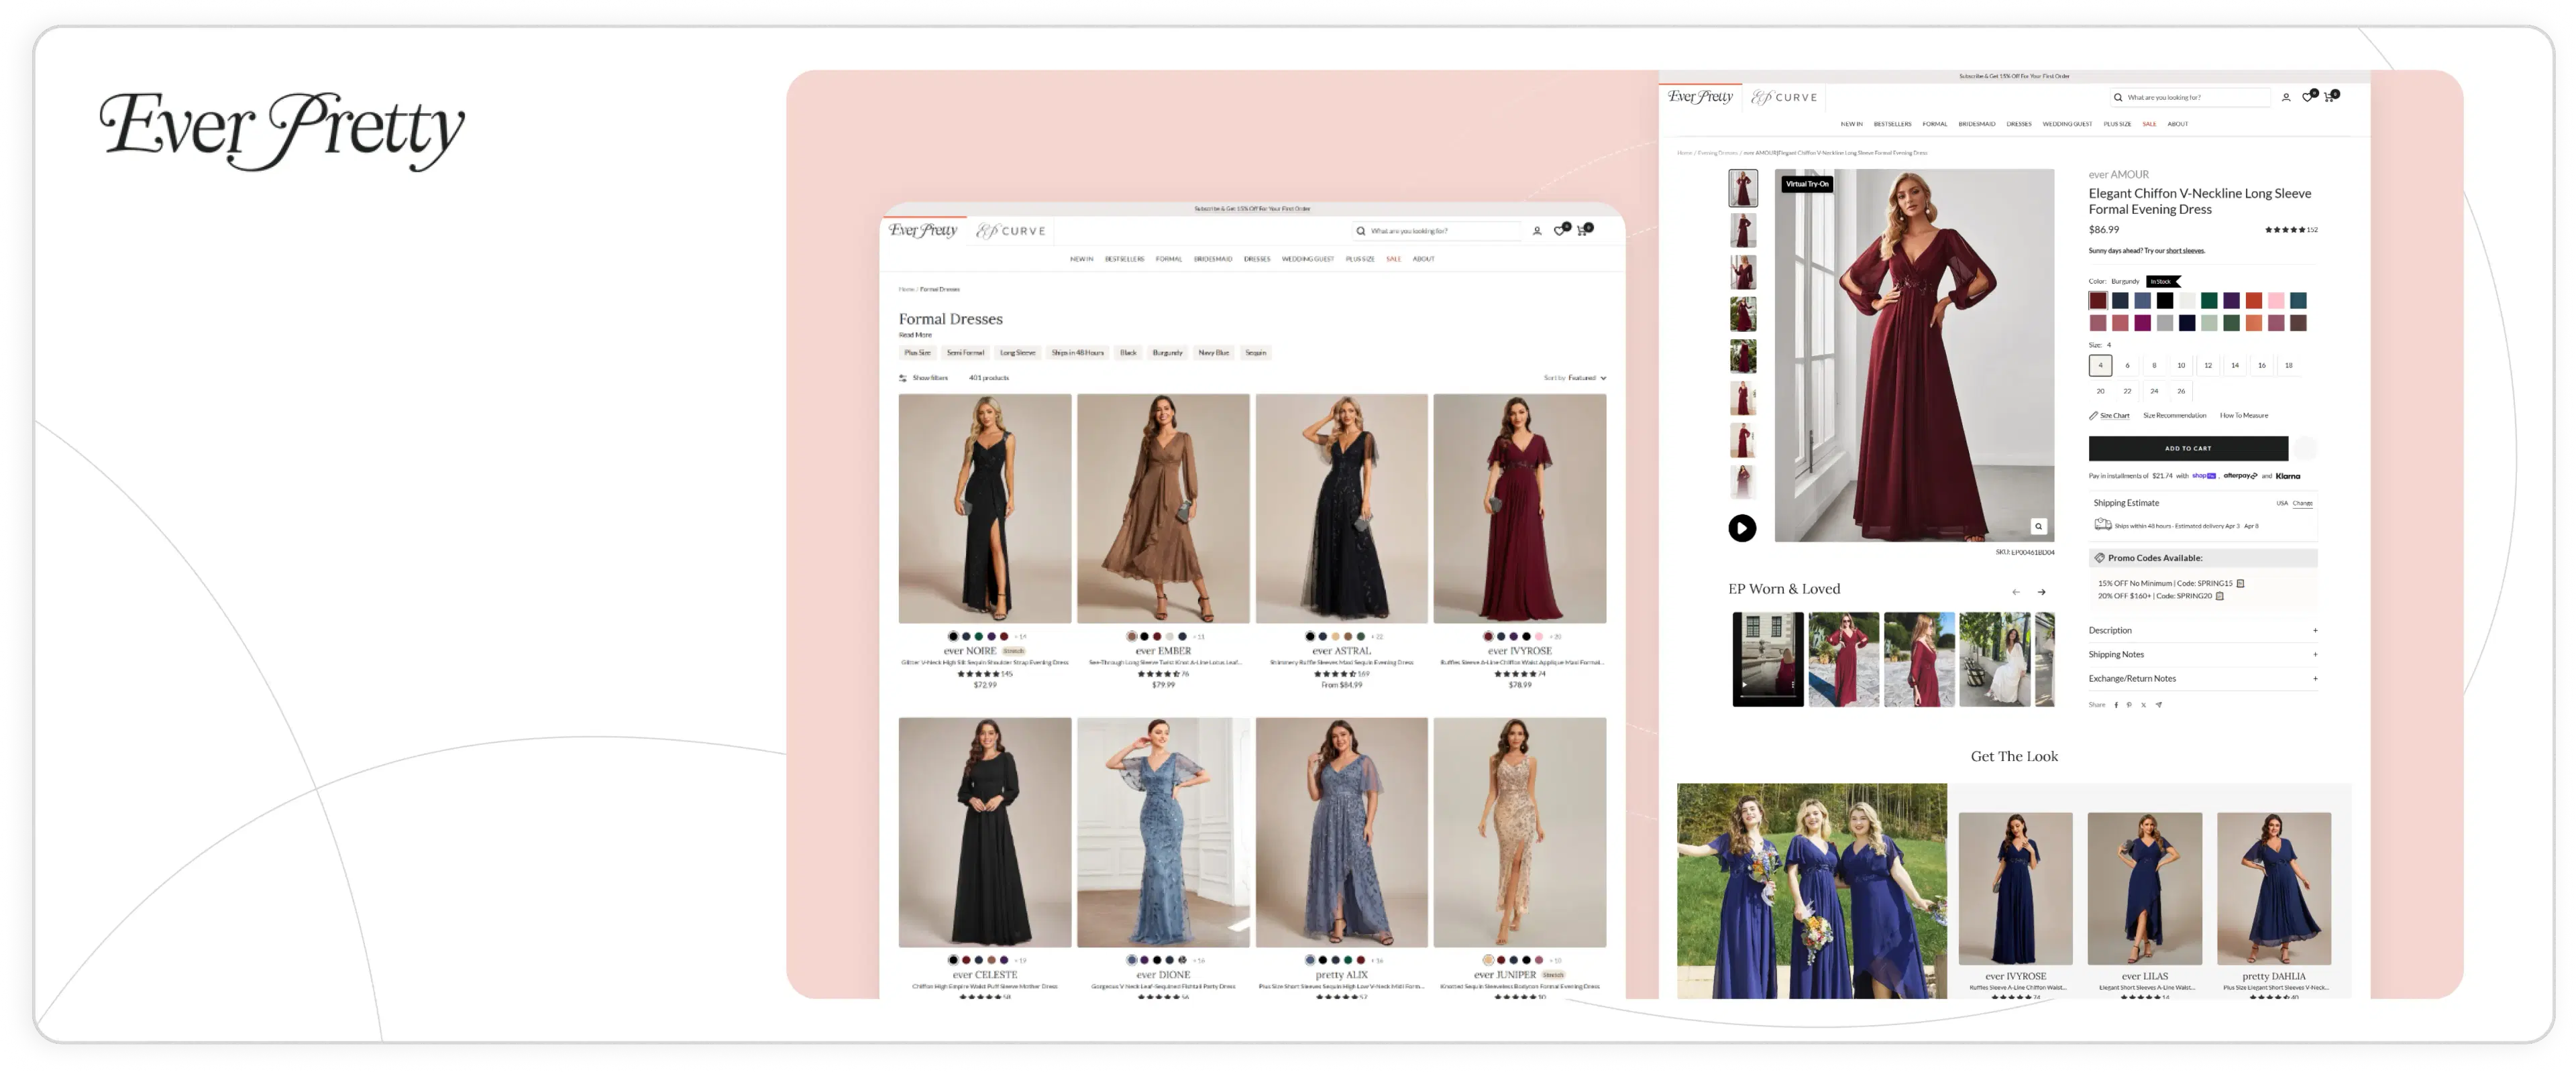Open BRIDESMAID menu on Formal Dresses page

1212,259
